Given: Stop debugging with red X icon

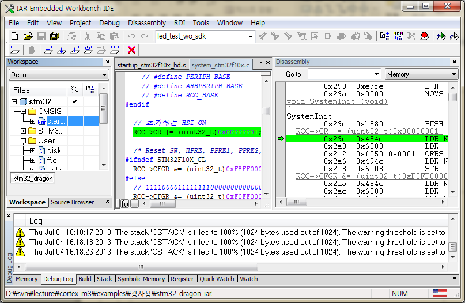Looking at the screenshot, I should point(132,50).
